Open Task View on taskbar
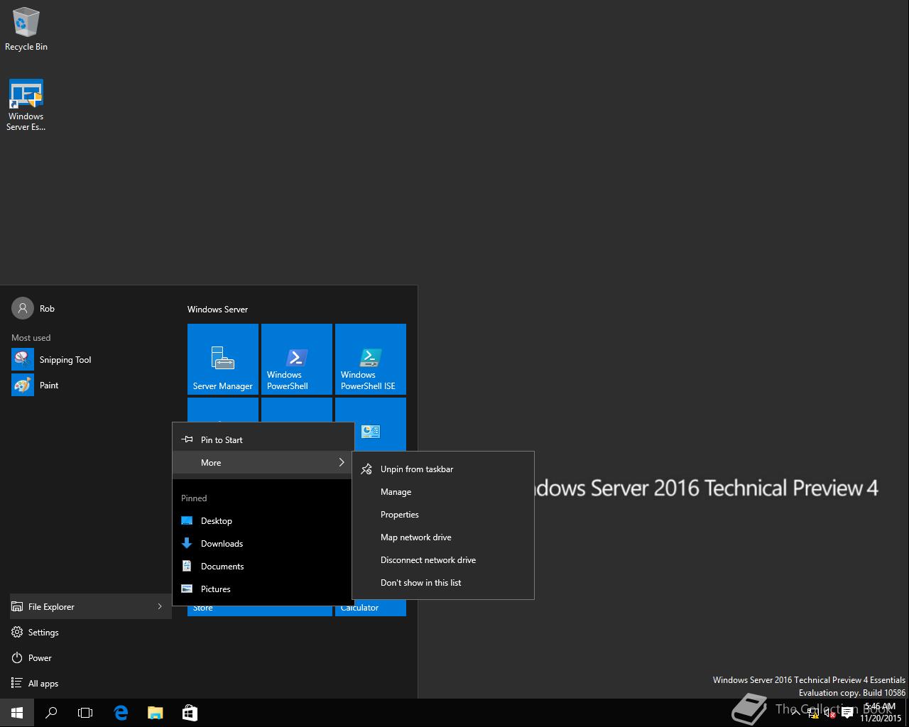 click(85, 713)
